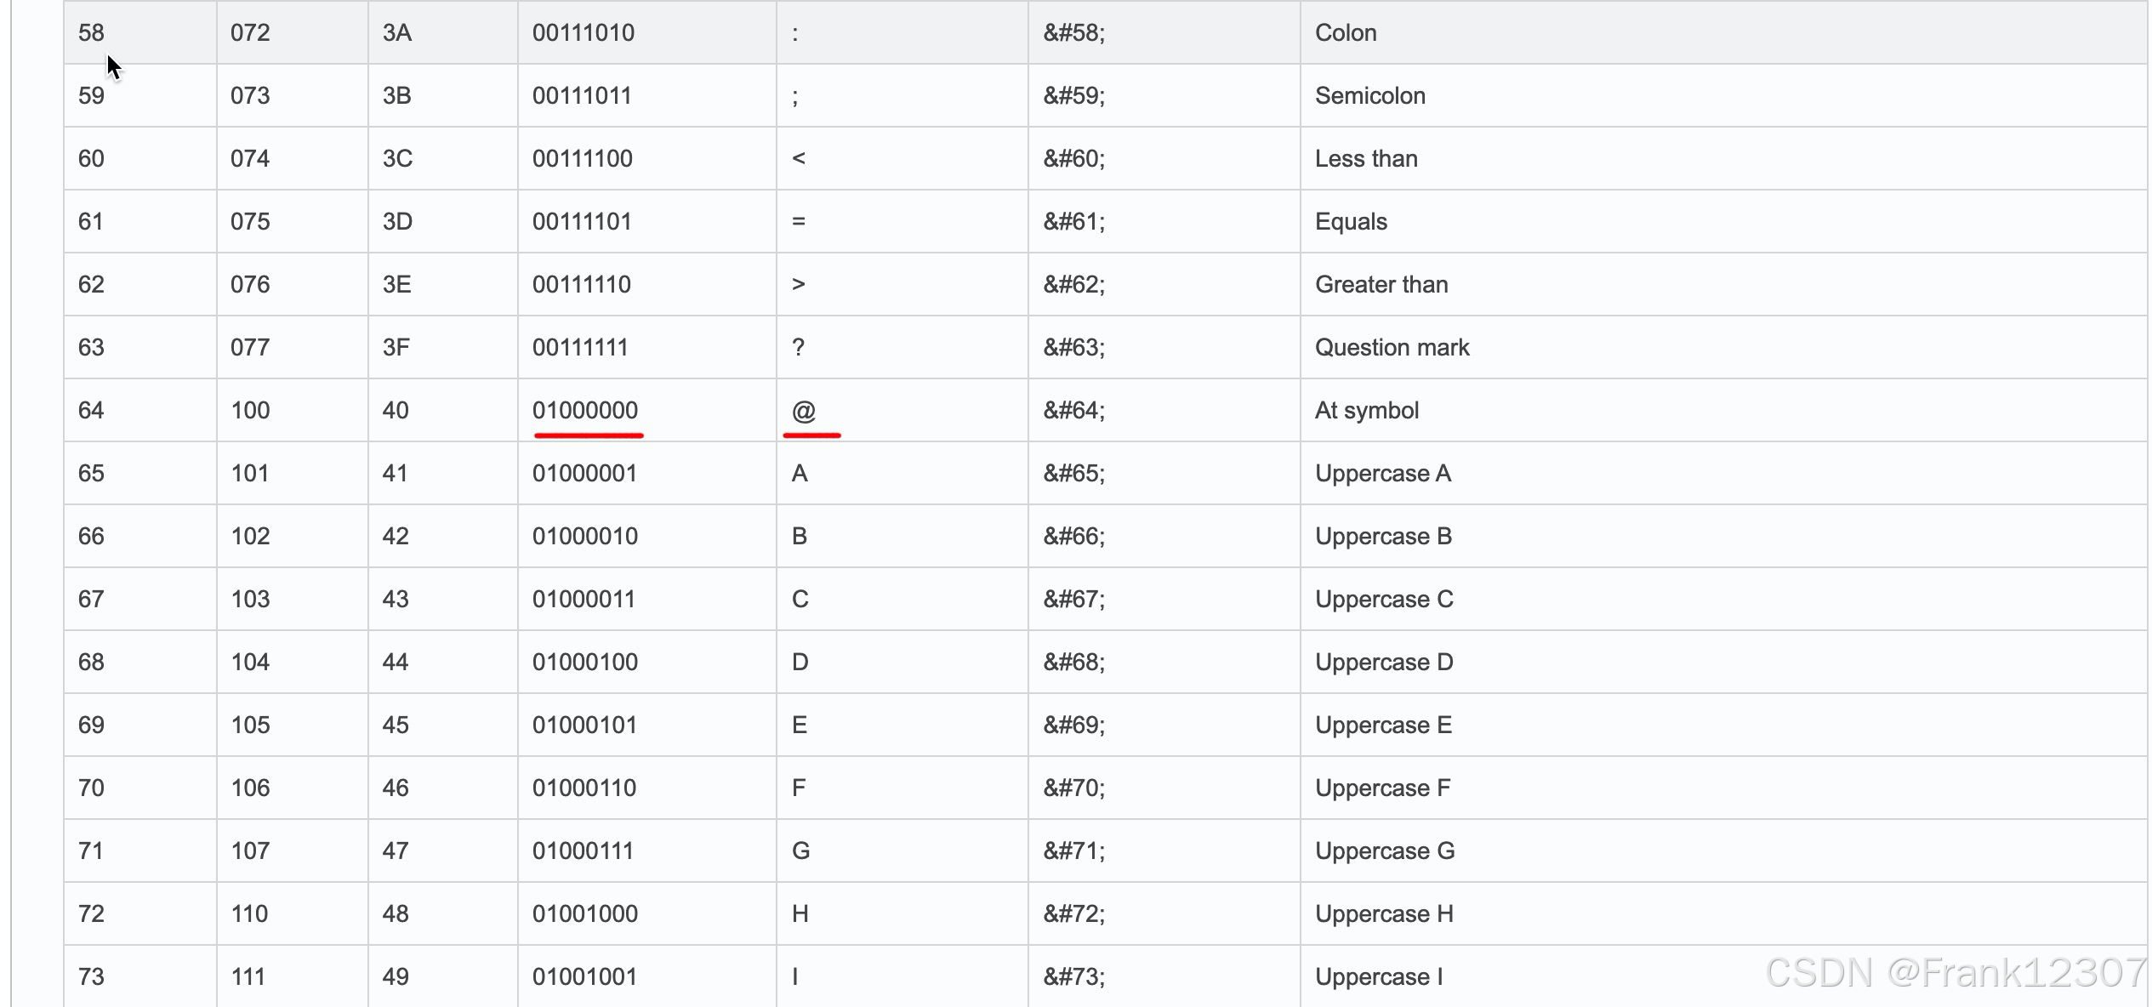The image size is (2152, 1007).
Task: Click the 'Equals' description cell
Action: pos(1724,221)
